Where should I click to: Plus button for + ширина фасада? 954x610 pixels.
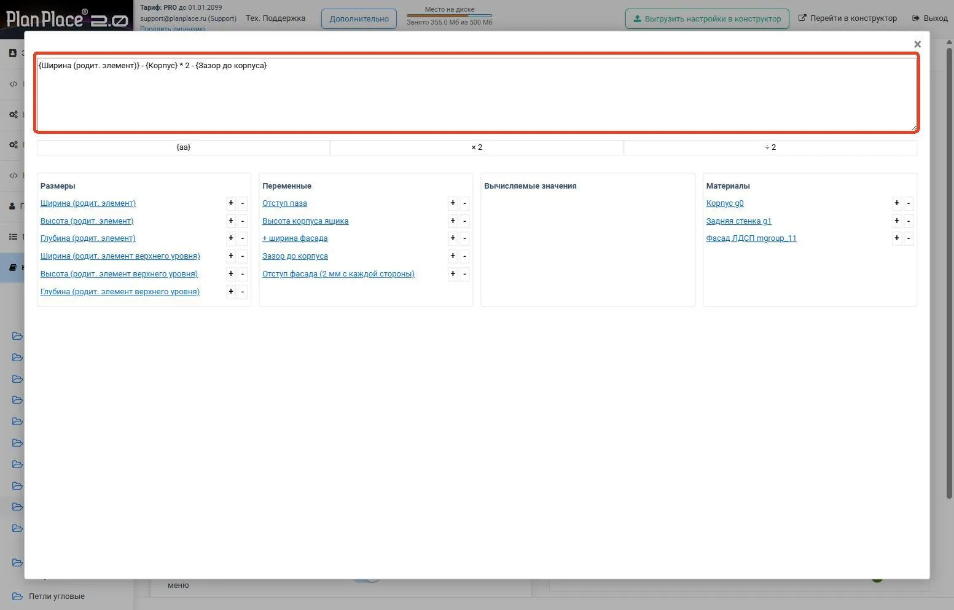453,238
